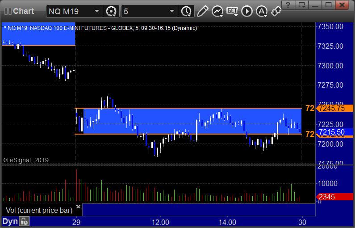
Task: Toggle the scale lock icon
Action: (24, 221)
